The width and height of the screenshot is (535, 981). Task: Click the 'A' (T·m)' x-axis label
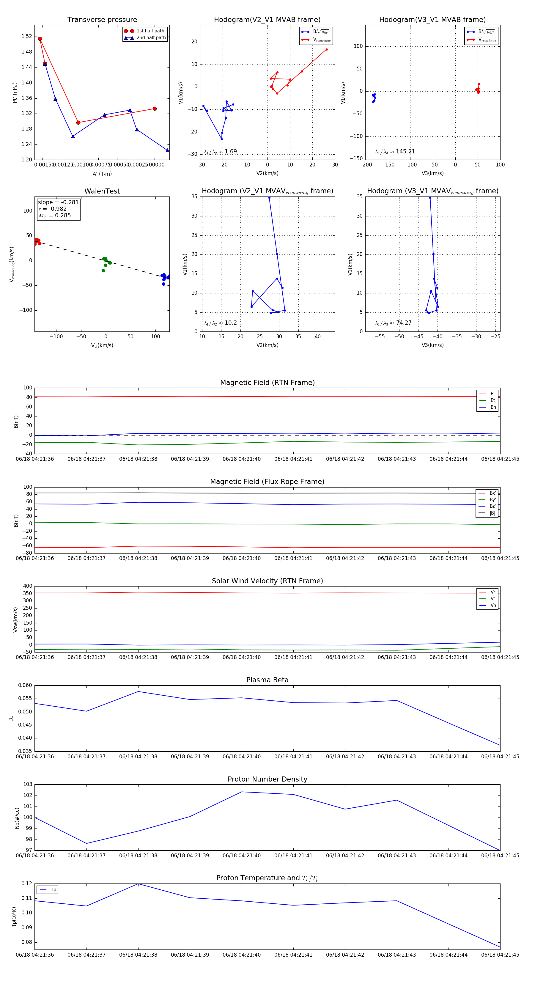click(102, 174)
